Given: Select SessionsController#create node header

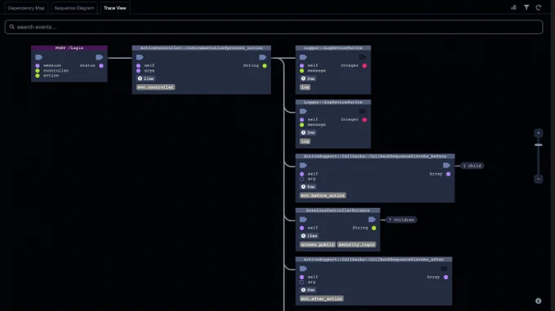Looking at the screenshot, I should [338, 210].
